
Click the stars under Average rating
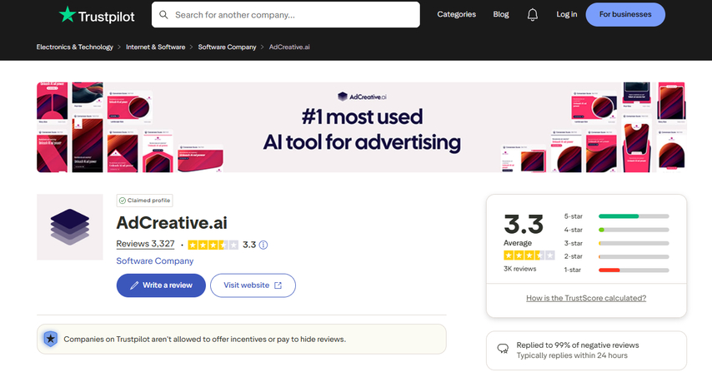click(529, 255)
